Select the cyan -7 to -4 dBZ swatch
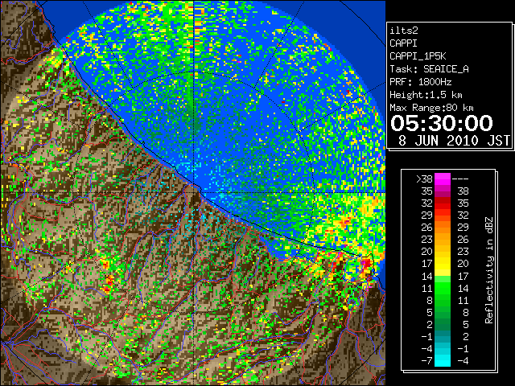This screenshot has width=515, height=386. 443,360
